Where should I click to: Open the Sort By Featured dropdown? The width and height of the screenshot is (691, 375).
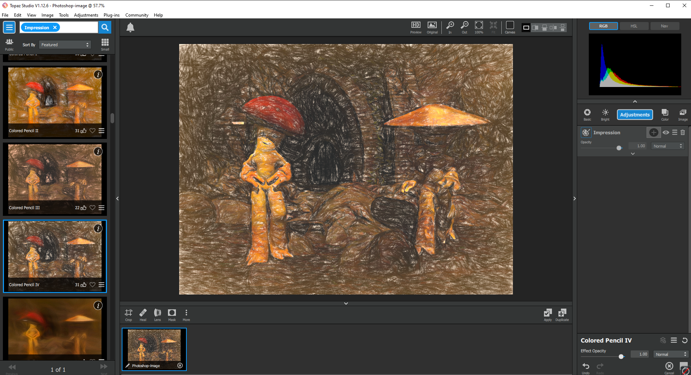point(65,45)
